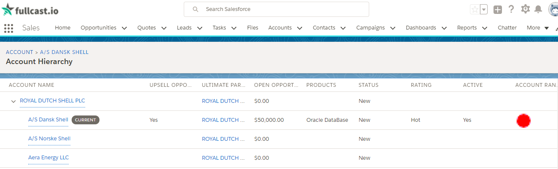The width and height of the screenshot is (558, 169).
Task: Expand the Reports tab dropdown chevron
Action: click(485, 28)
